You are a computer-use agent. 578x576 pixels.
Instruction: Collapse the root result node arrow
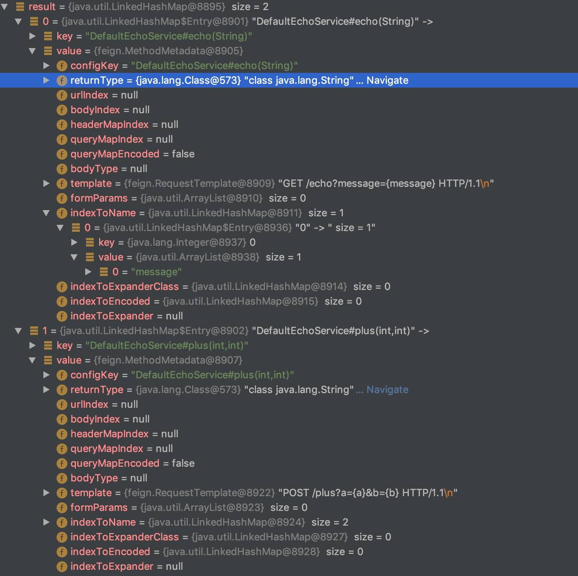(5, 7)
